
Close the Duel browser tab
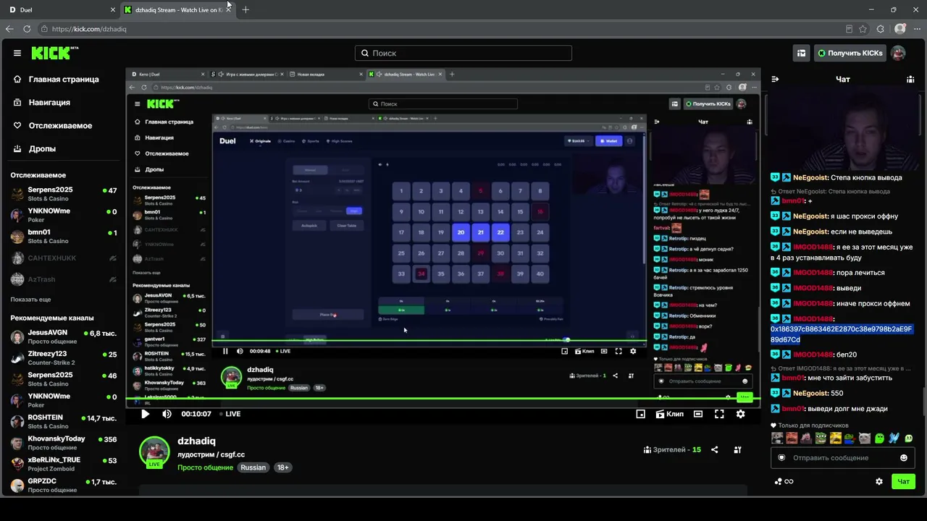click(113, 10)
